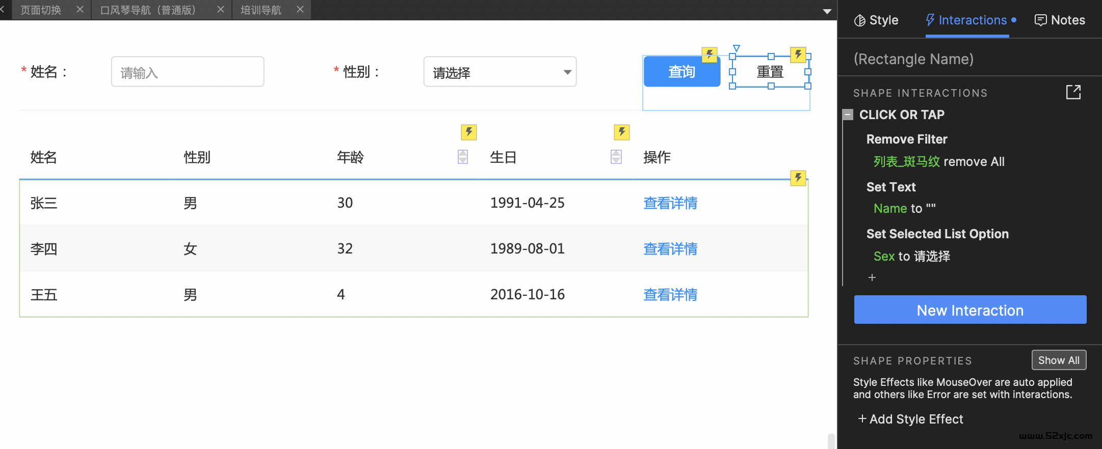Click the New Interaction button
Viewport: 1102px width, 449px height.
[x=969, y=310]
